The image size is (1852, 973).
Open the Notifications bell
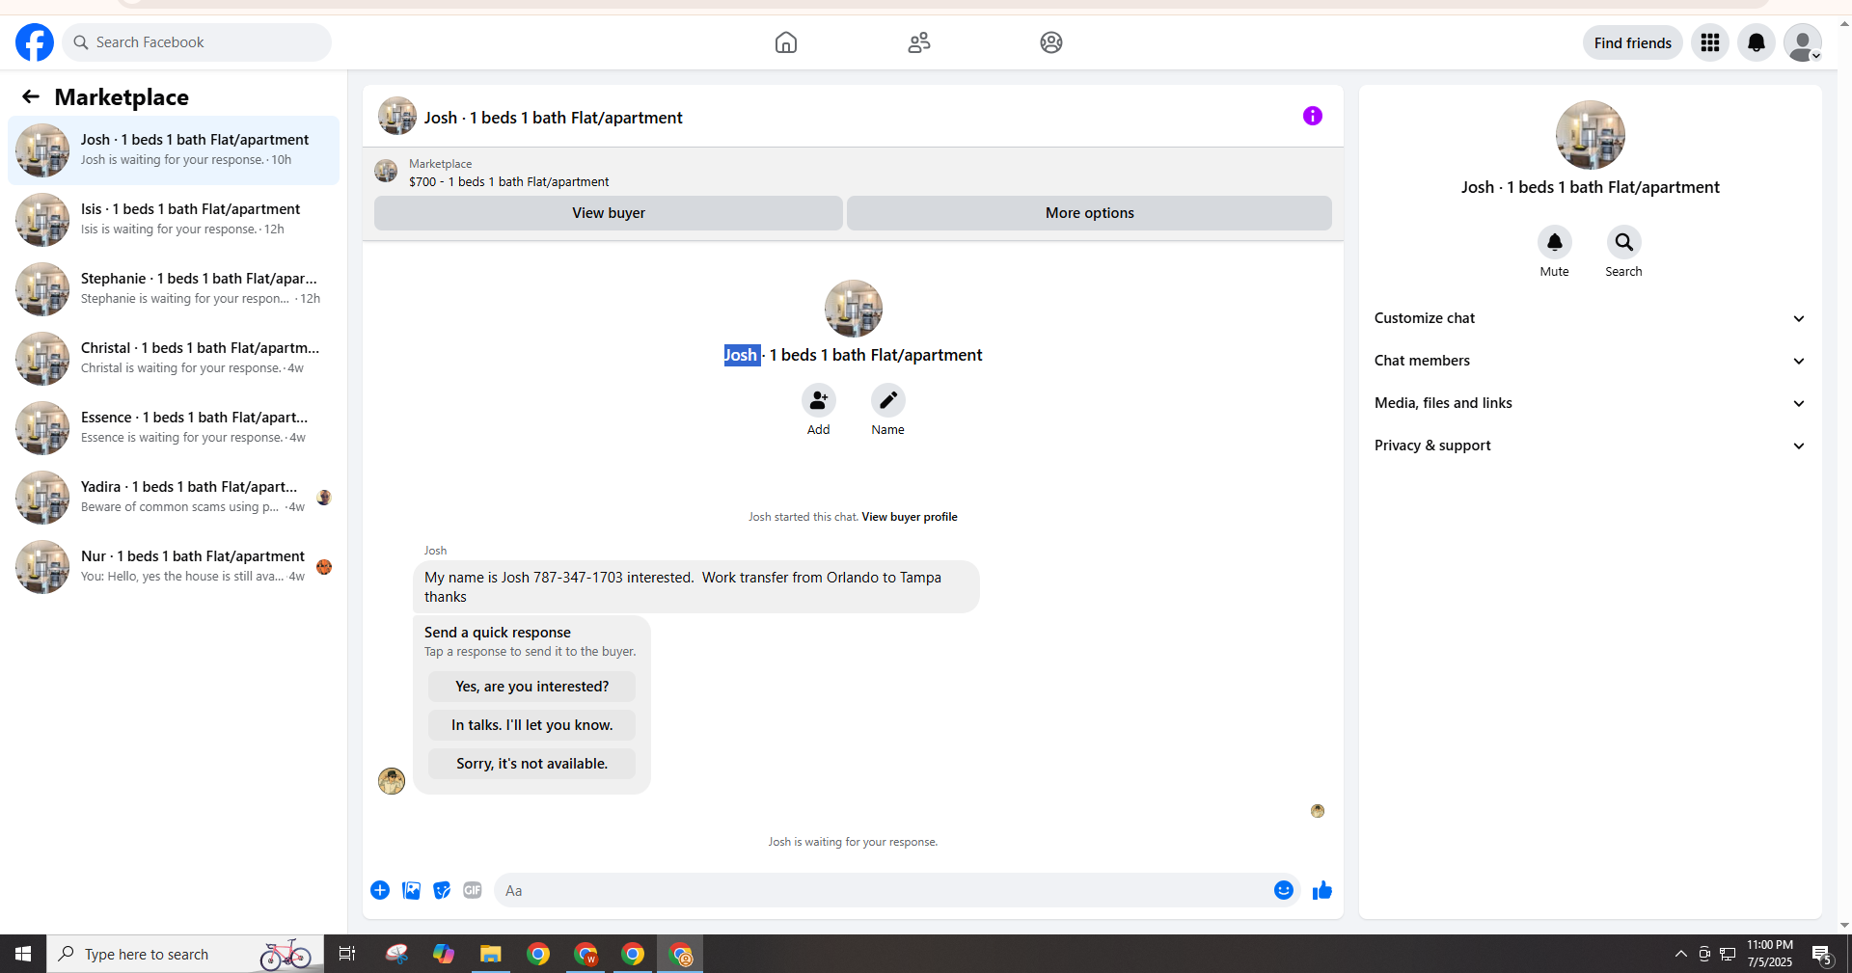1757,42
